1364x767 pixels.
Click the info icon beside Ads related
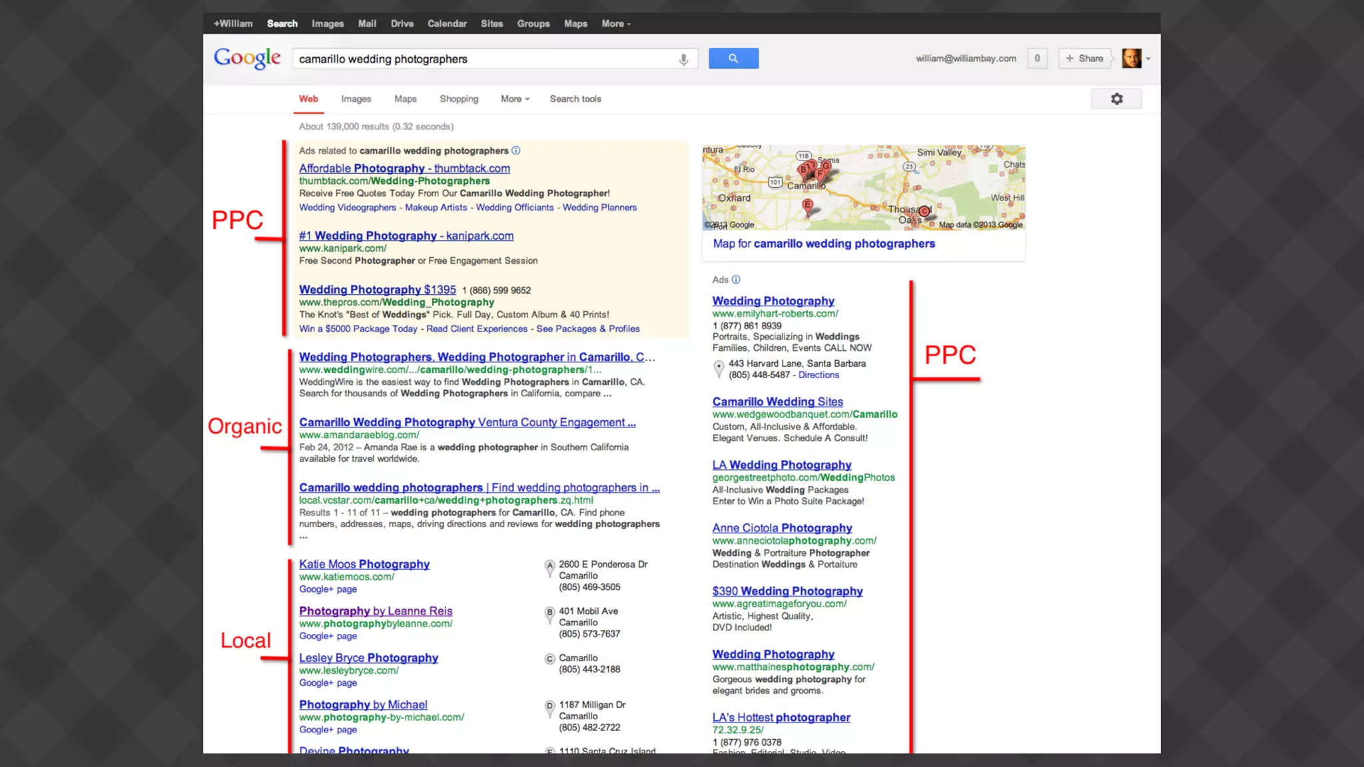point(516,150)
